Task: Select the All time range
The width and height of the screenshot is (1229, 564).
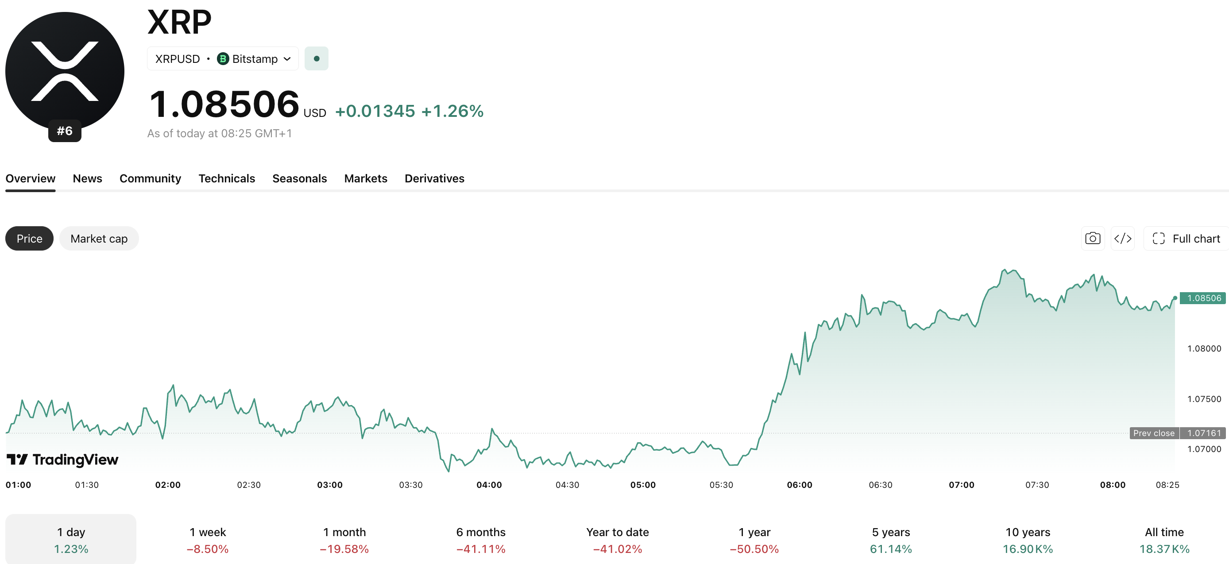Action: (1164, 540)
